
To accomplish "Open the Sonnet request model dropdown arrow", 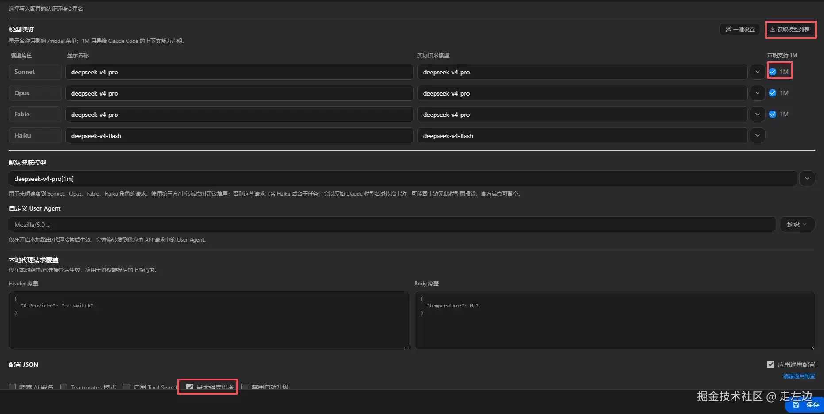I will (757, 72).
